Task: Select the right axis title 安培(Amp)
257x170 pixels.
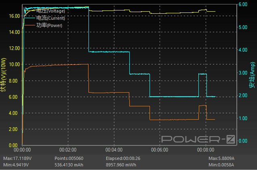Action: [x=252, y=75]
